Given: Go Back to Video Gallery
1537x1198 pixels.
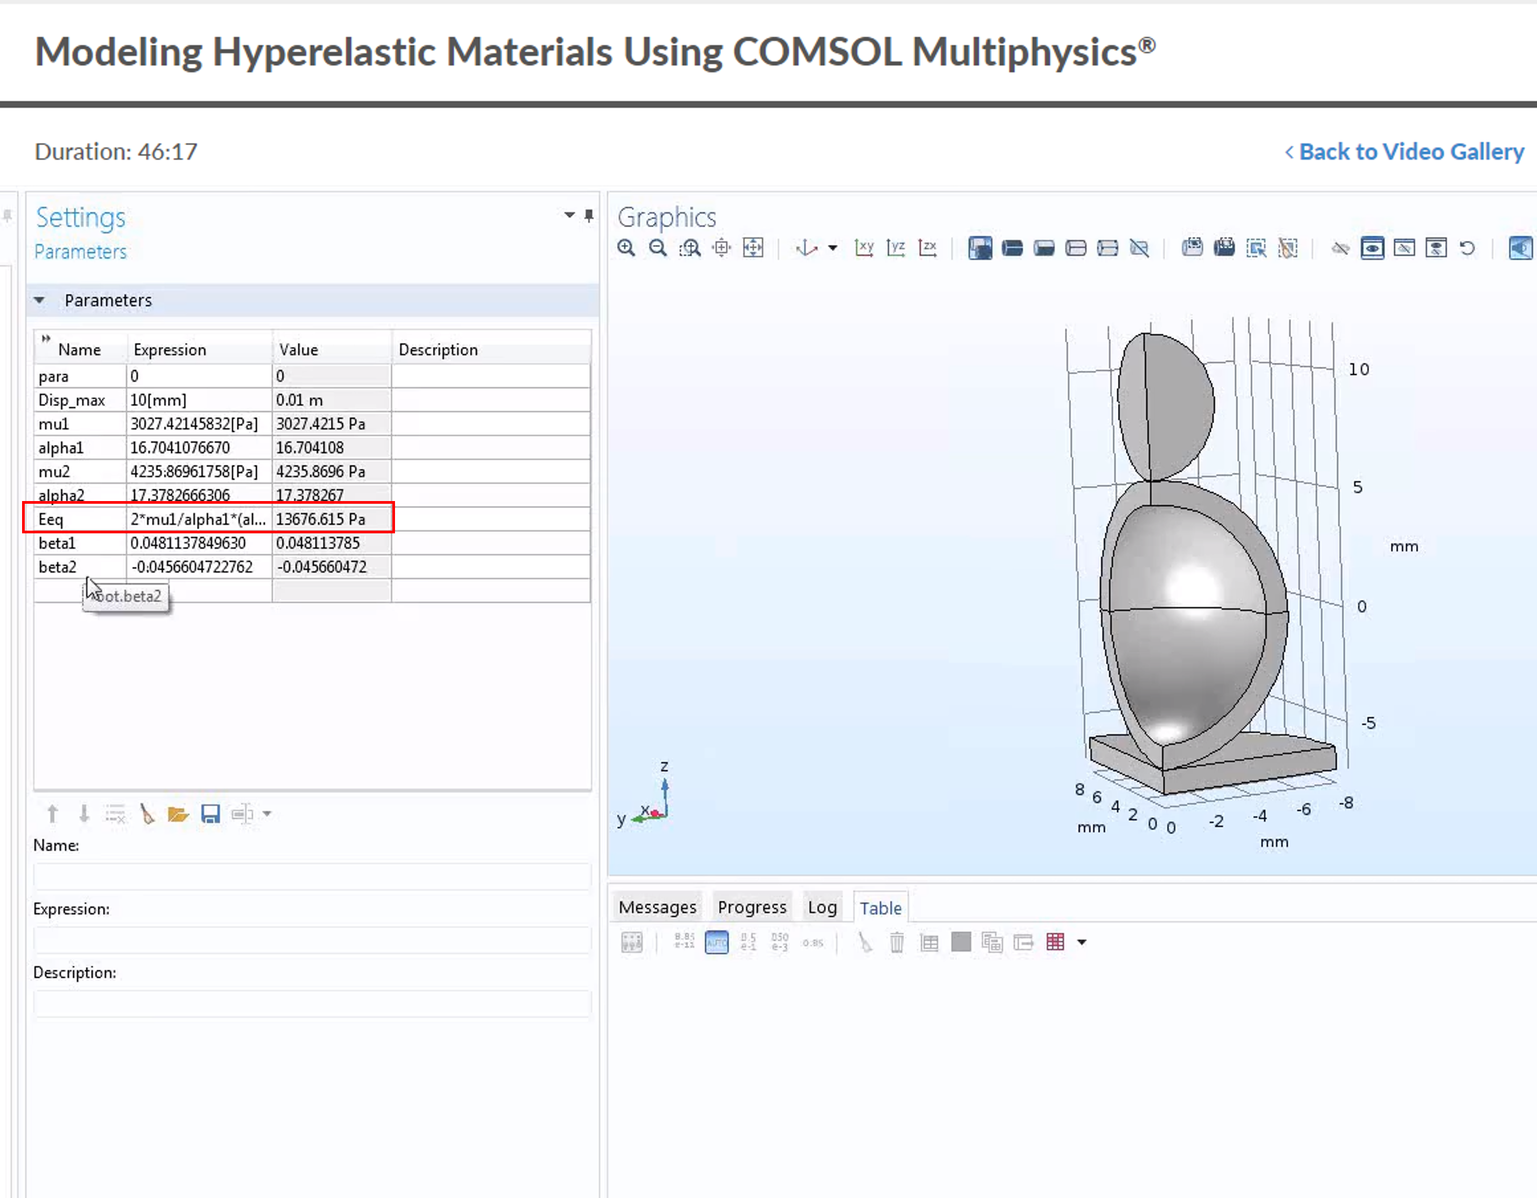Looking at the screenshot, I should coord(1404,151).
